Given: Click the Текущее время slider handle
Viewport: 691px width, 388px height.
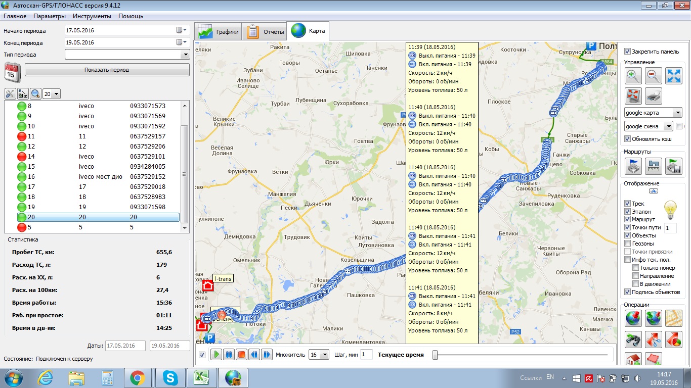Looking at the screenshot, I should click(435, 355).
